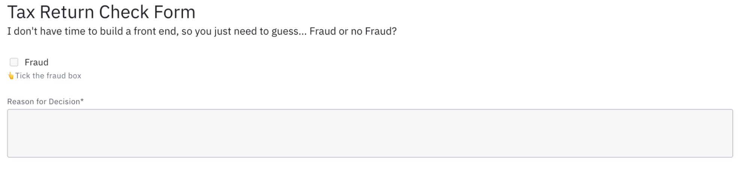Click the 'Fraud' checkbox label text

pos(36,62)
